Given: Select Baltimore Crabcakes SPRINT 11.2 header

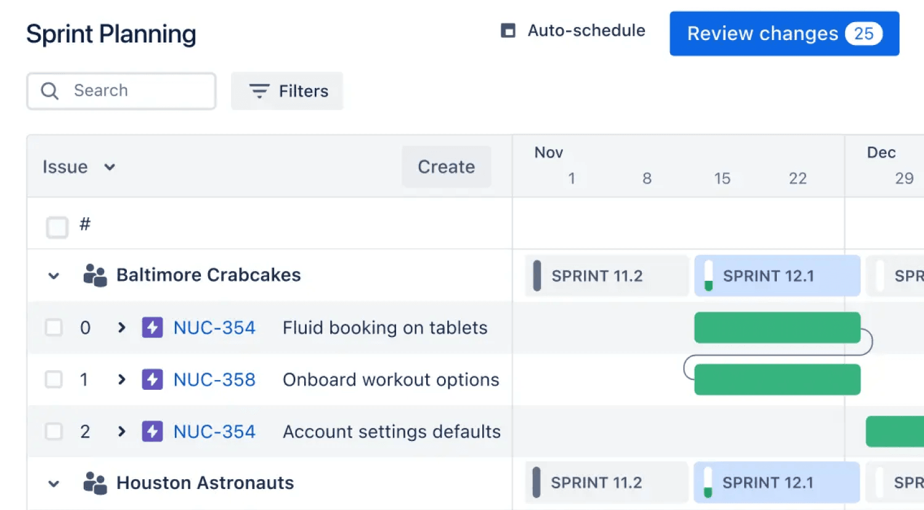Looking at the screenshot, I should coord(606,276).
